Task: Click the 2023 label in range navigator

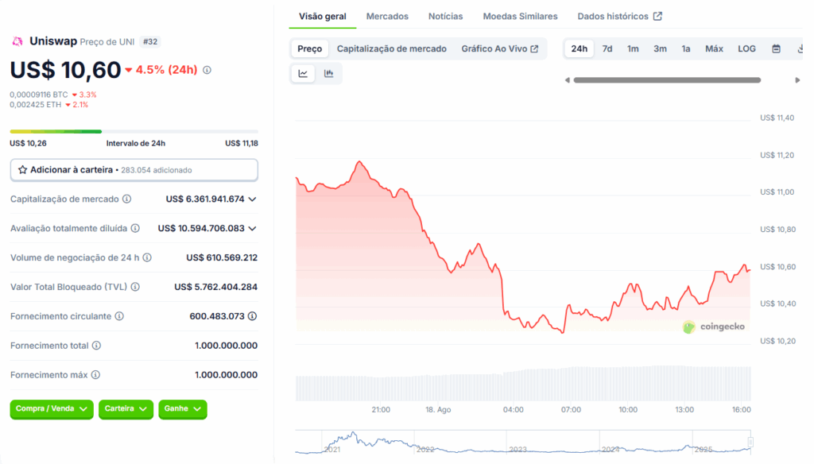Action: click(x=518, y=450)
